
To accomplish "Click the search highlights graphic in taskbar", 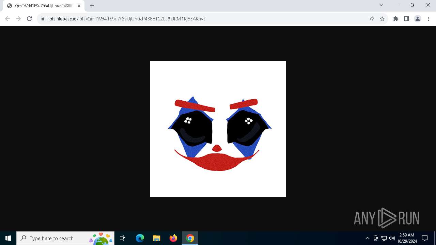I will coord(100,239).
